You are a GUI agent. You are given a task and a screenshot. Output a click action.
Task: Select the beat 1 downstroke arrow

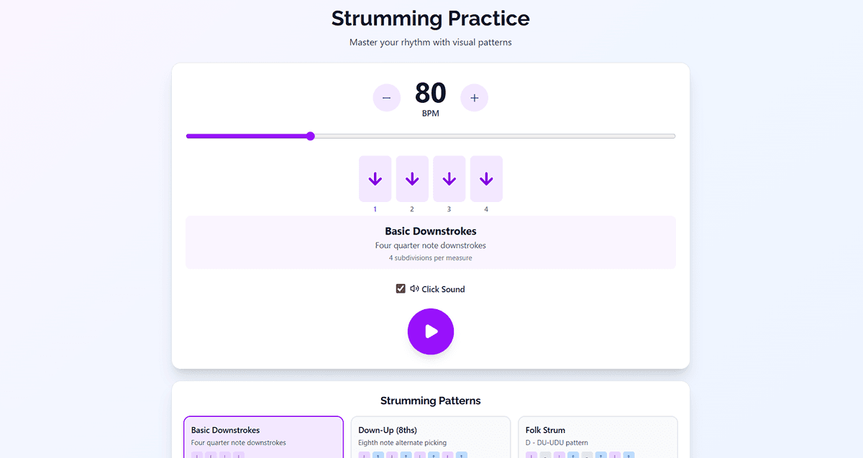[x=375, y=178]
